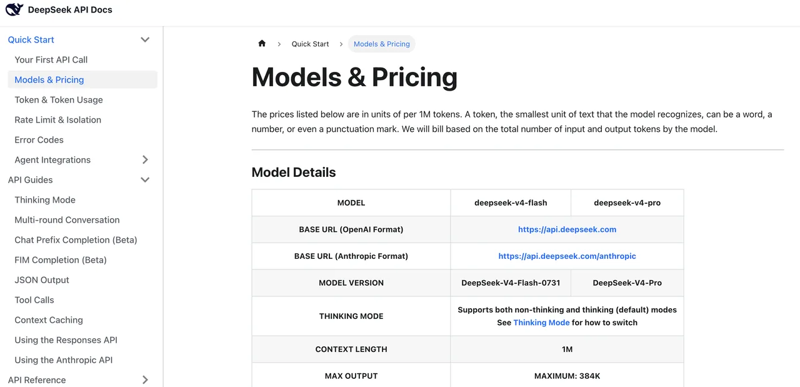
Task: Open Your First API Call page
Action: (51, 60)
